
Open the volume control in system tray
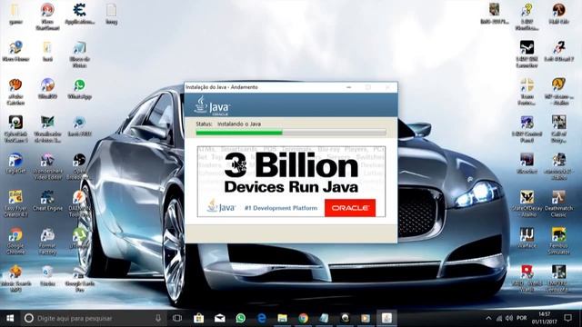point(509,318)
